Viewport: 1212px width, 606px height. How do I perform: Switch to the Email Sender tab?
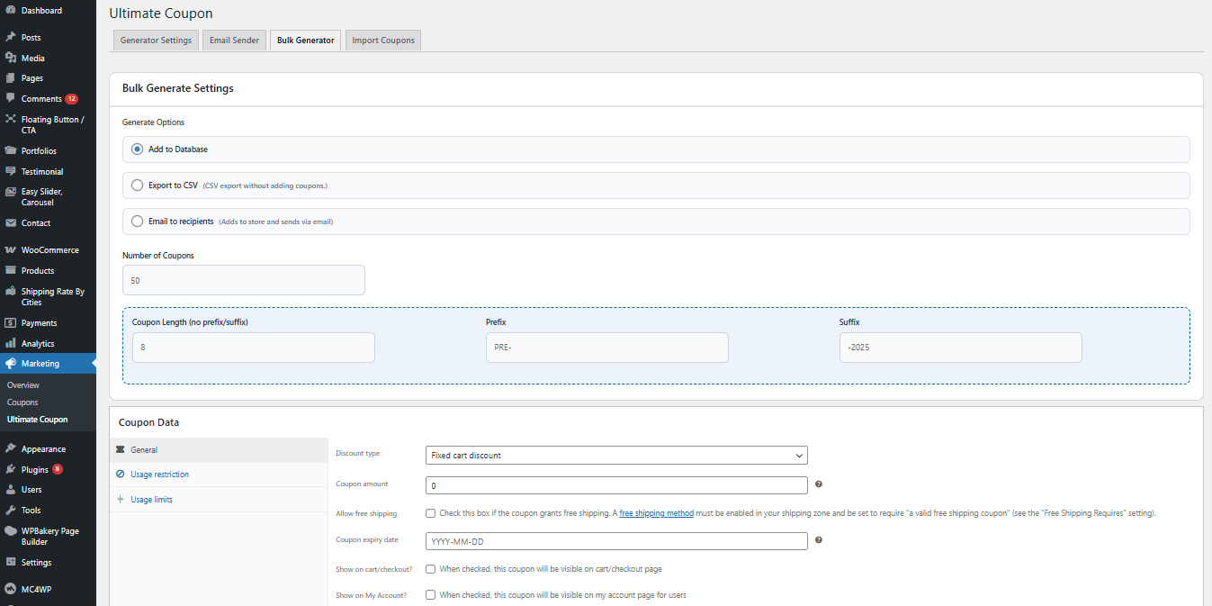tap(234, 41)
